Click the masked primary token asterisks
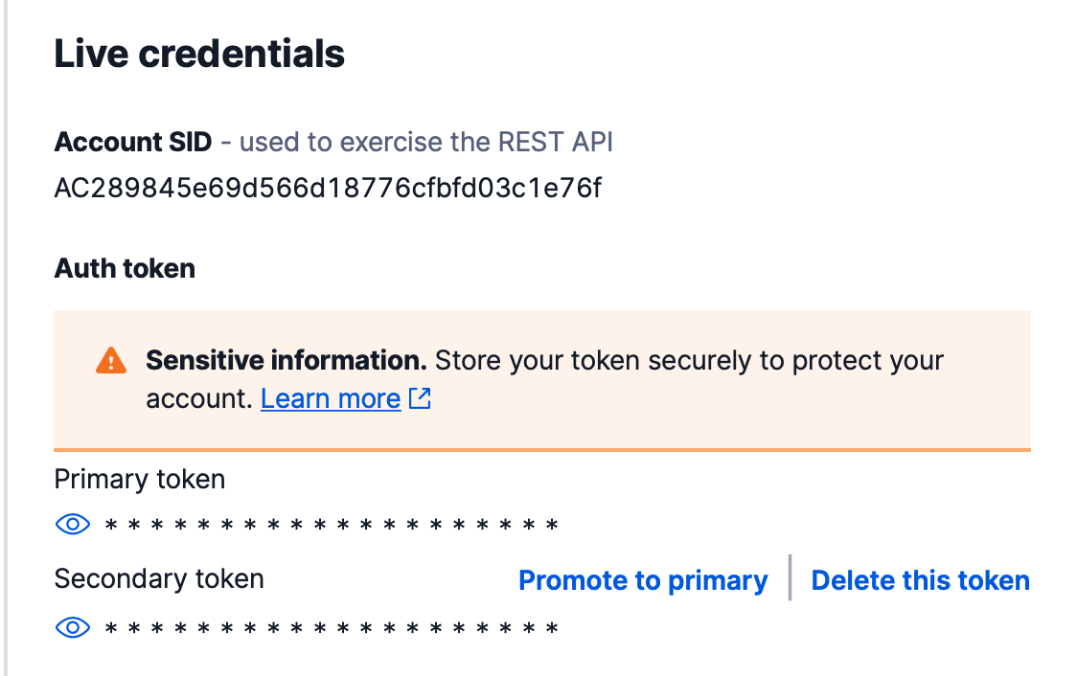Screen dimensions: 1077x676 tap(331, 526)
